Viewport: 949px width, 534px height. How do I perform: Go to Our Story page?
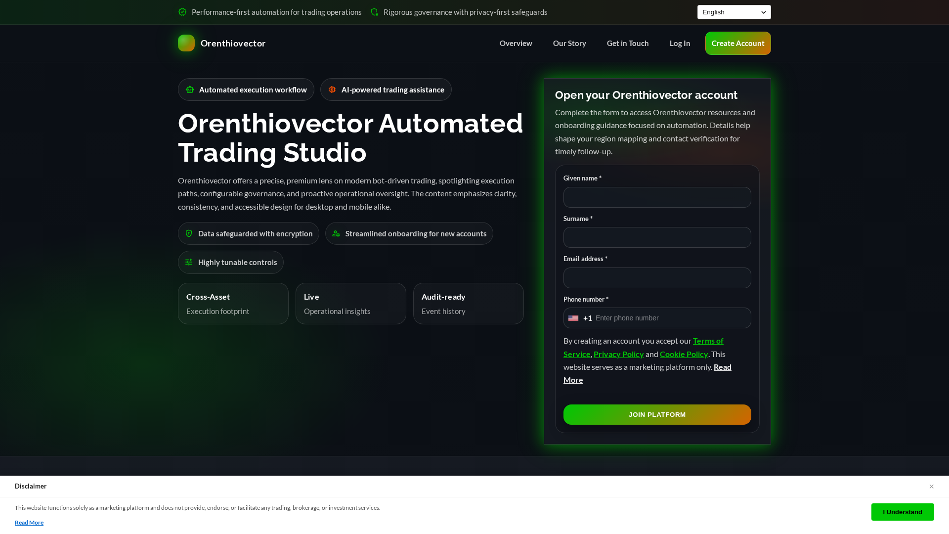coord(569,43)
